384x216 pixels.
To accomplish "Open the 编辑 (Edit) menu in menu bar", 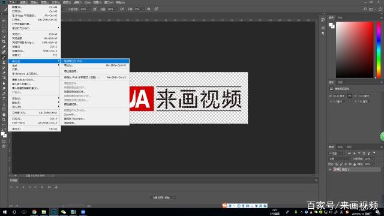I will tap(24, 2).
